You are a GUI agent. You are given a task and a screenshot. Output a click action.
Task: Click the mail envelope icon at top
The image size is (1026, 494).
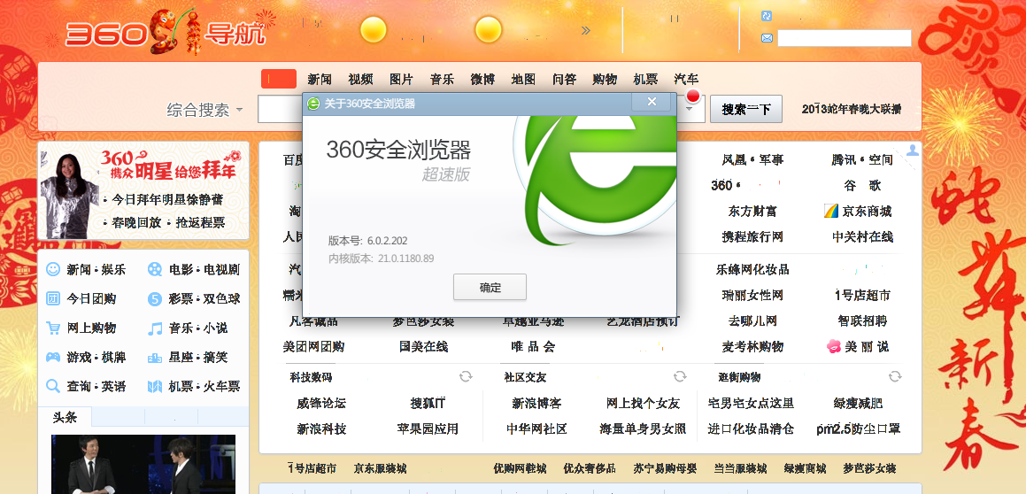pyautogui.click(x=767, y=38)
